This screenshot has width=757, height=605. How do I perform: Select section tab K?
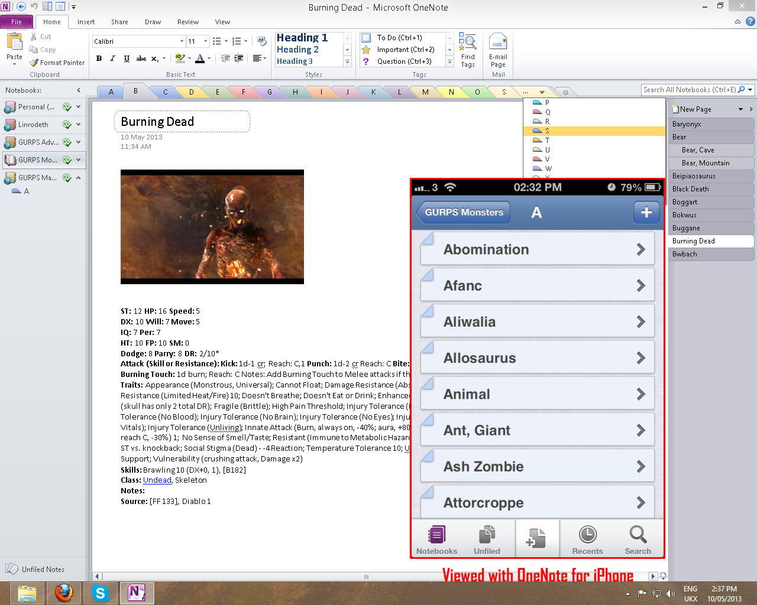click(373, 92)
